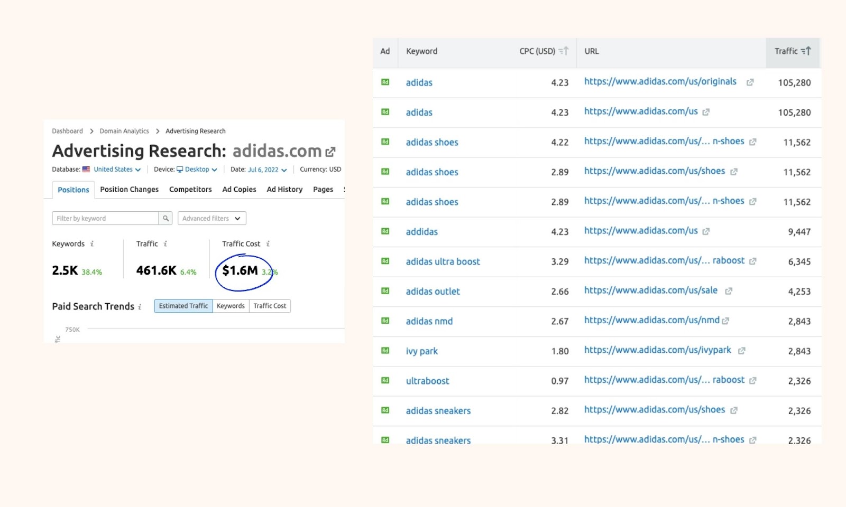
Task: Switch chart to Estimated Traffic
Action: (183, 306)
